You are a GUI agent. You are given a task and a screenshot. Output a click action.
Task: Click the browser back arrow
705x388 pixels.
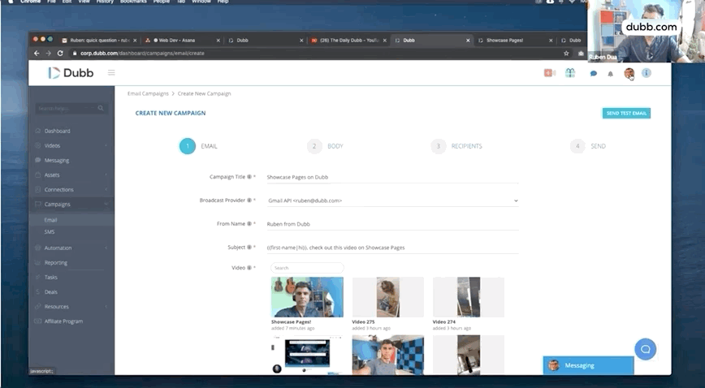[37, 53]
